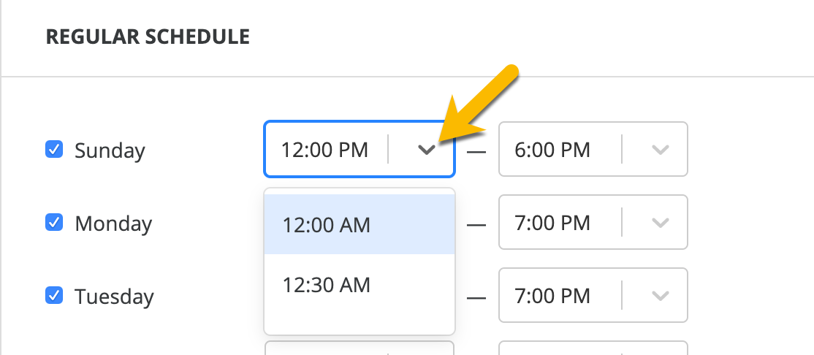Click the Monday end time chevron arrow
Screen dimensions: 814x355
660,223
